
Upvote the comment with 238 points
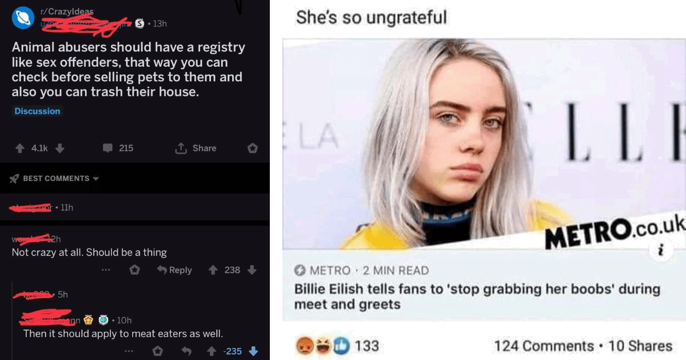213,270
